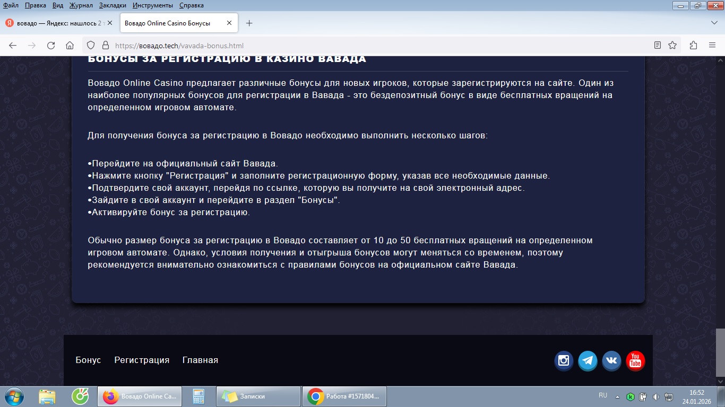
Task: Click the line "Перейдите на официальный сайт Вавада."
Action: point(183,163)
